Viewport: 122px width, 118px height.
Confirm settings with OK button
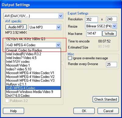pos(84,111)
